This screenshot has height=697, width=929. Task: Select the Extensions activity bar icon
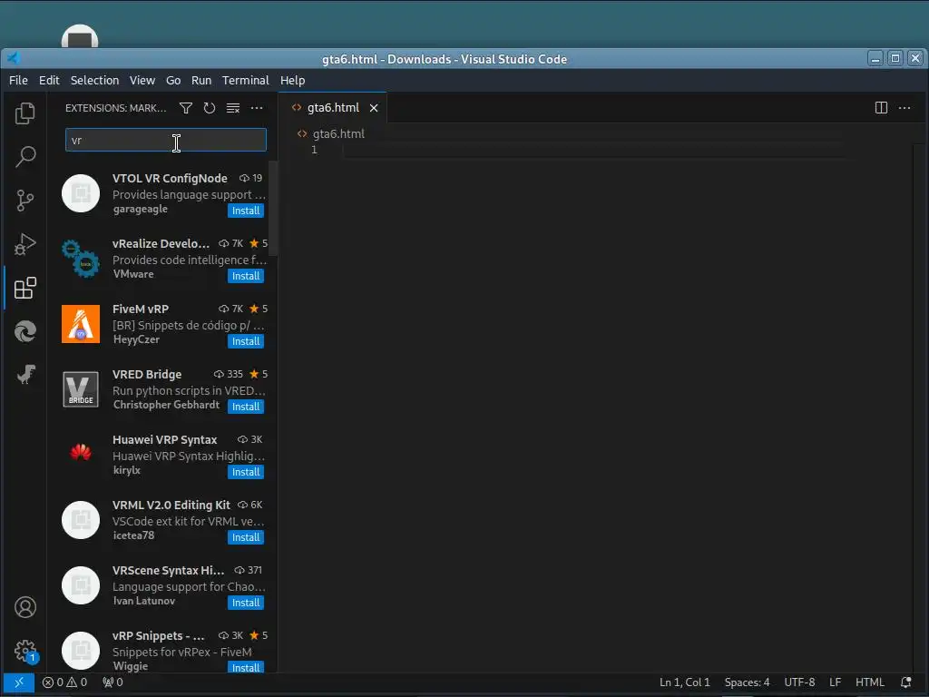(24, 288)
